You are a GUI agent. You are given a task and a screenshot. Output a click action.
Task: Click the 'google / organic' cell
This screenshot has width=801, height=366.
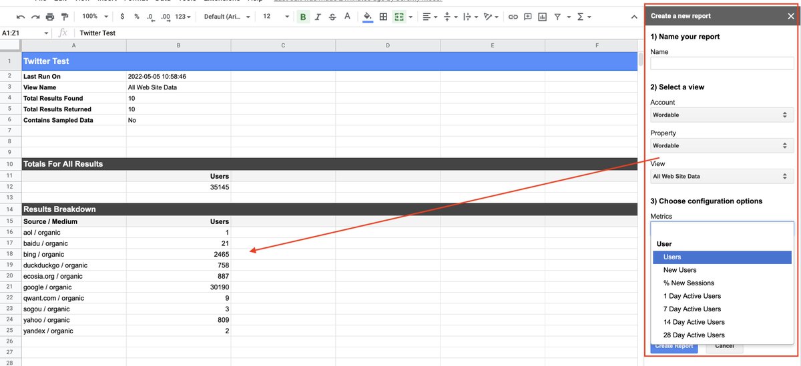[74, 287]
